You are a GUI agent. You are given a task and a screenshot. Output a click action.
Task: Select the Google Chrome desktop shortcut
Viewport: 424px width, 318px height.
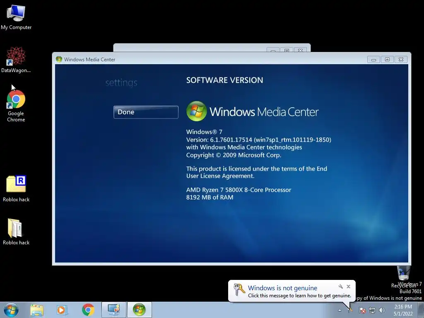[16, 106]
